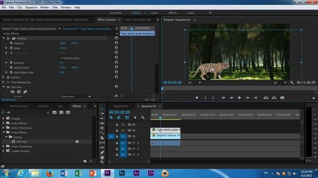Open the Fit zoom level dropdown
Viewport: 318px width, 178px height.
point(194,83)
